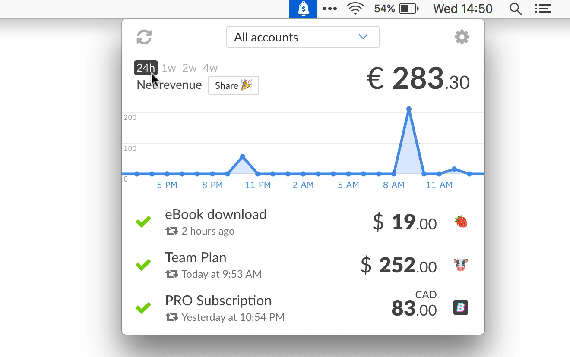This screenshot has height=357, width=570.
Task: Open settings via the gear icon
Action: (x=462, y=37)
